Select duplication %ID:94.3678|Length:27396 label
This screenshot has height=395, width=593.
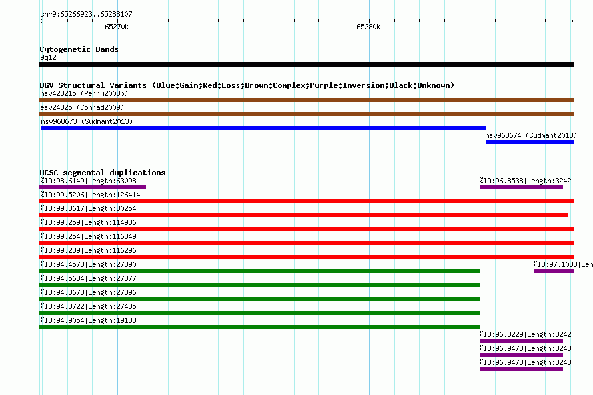[88, 292]
